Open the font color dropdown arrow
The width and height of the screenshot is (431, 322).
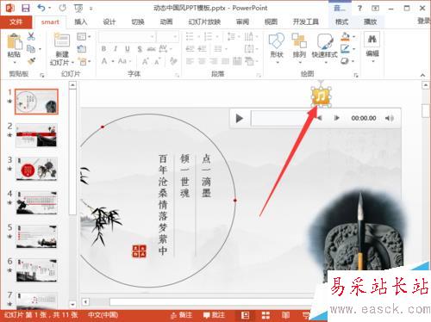(x=113, y=61)
